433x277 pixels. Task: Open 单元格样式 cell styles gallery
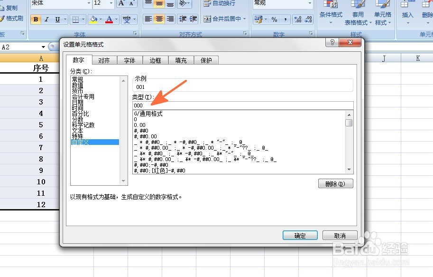383,11
